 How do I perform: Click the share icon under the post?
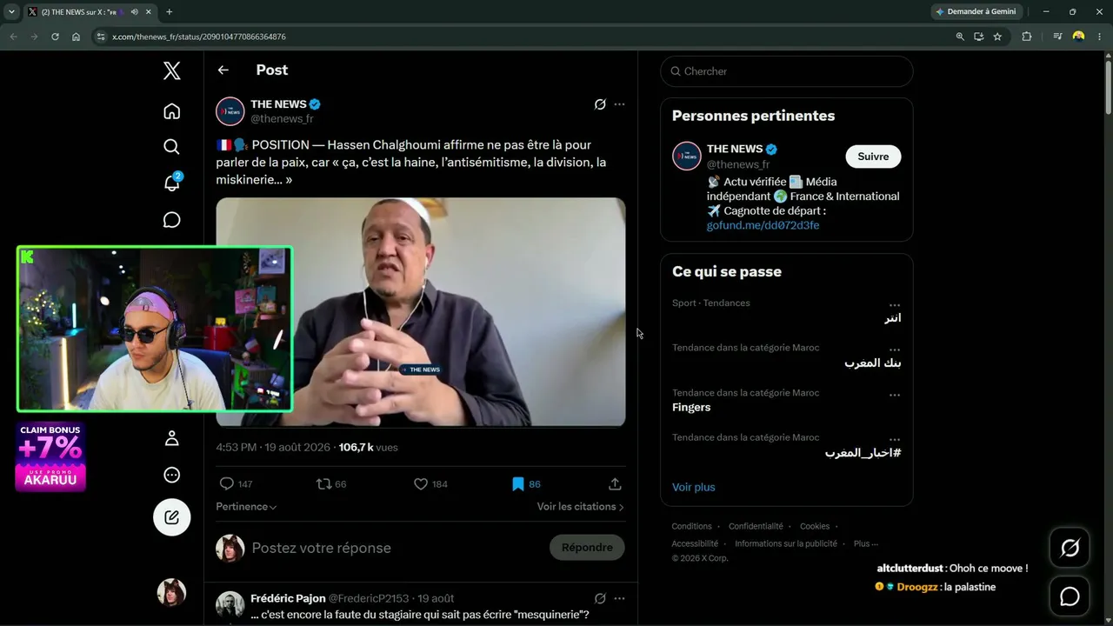coord(615,483)
